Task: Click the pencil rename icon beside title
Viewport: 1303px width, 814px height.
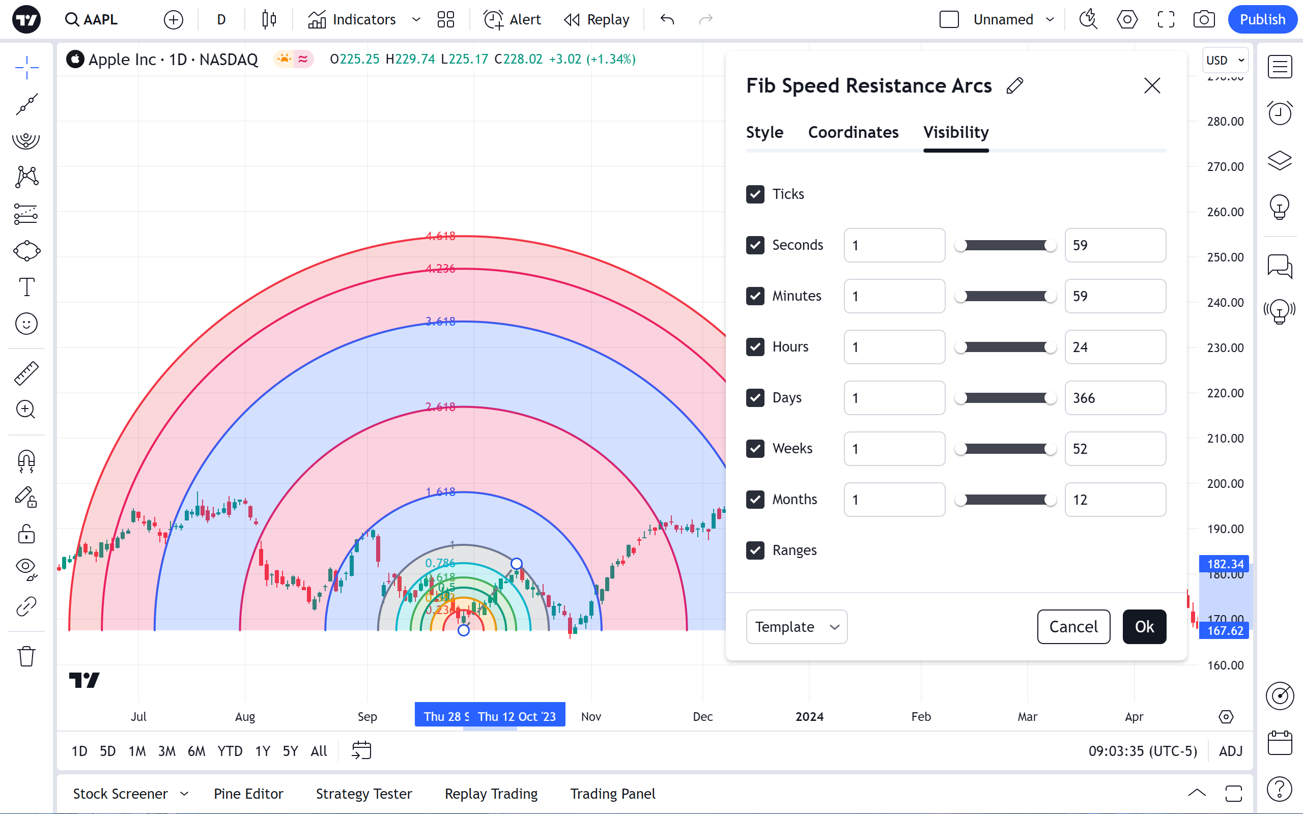Action: 1014,85
